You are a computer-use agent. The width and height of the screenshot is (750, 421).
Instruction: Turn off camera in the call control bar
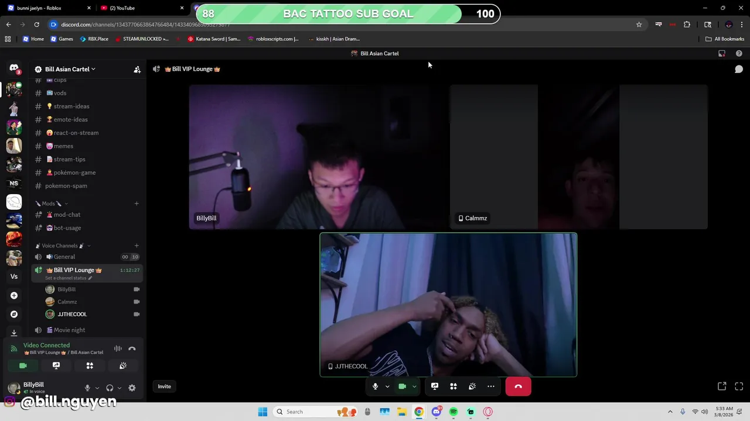[402, 387]
